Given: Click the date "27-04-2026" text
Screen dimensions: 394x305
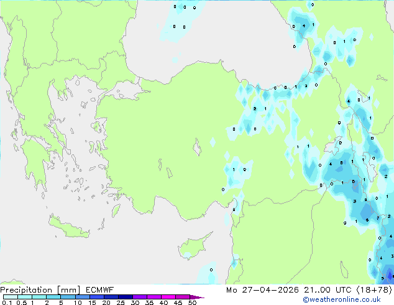Looking at the screenshot, I should click(270, 290).
